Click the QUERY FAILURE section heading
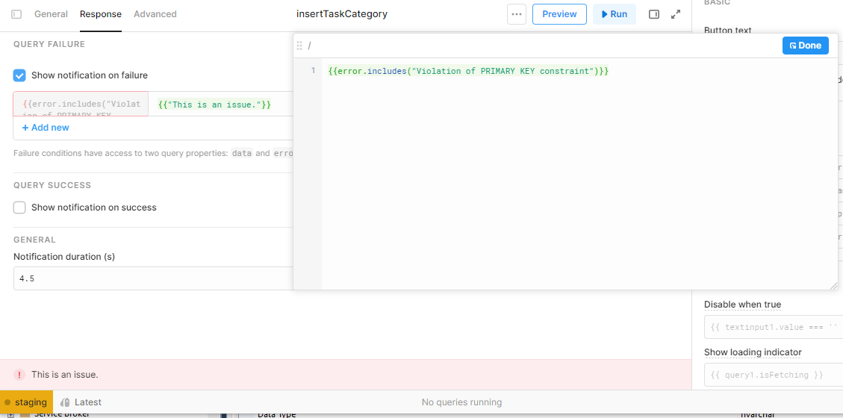Screen dimensions: 843x418 [49, 44]
